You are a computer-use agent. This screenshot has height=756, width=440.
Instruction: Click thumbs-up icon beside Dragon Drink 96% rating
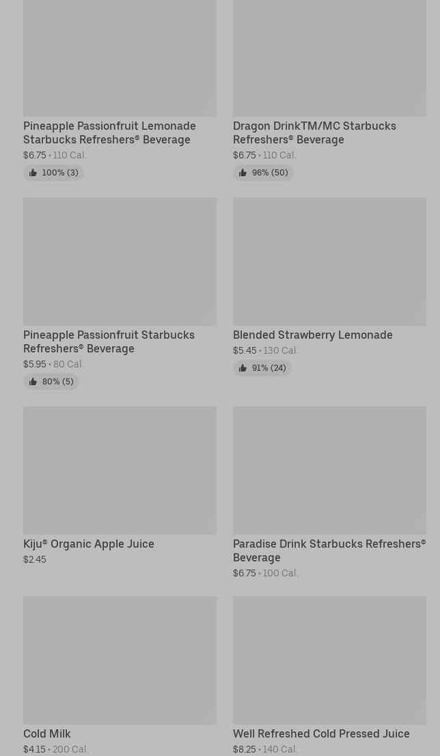pyautogui.click(x=243, y=173)
